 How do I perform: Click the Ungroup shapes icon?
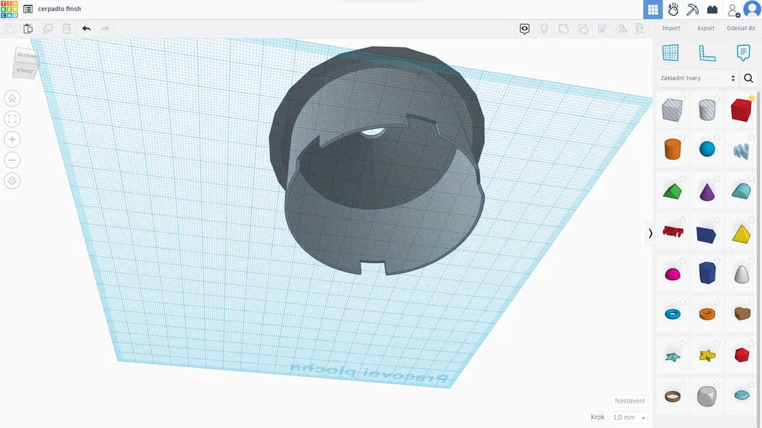583,29
